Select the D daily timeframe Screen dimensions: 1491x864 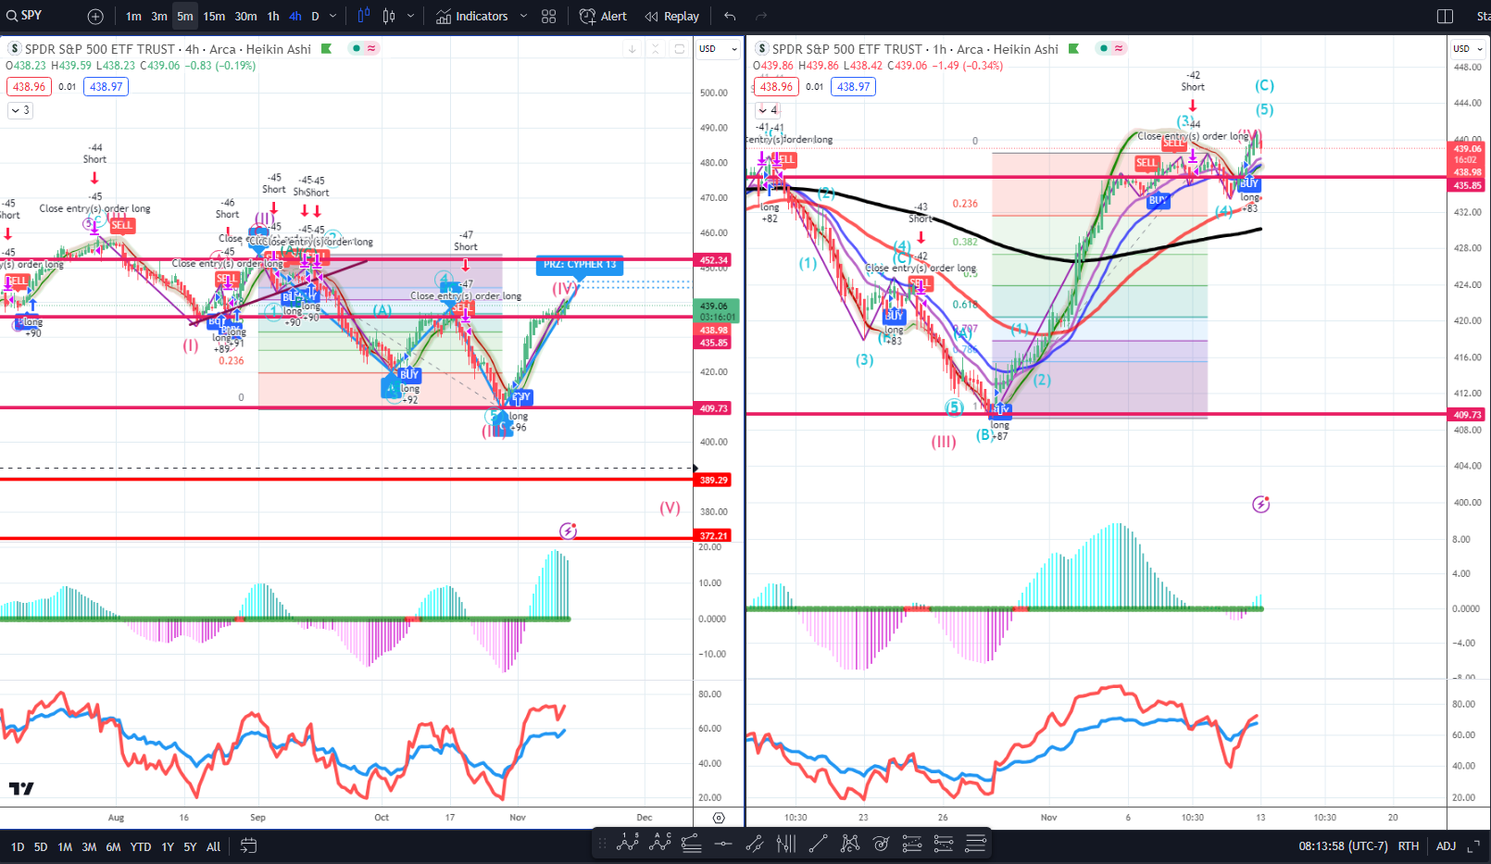click(315, 17)
